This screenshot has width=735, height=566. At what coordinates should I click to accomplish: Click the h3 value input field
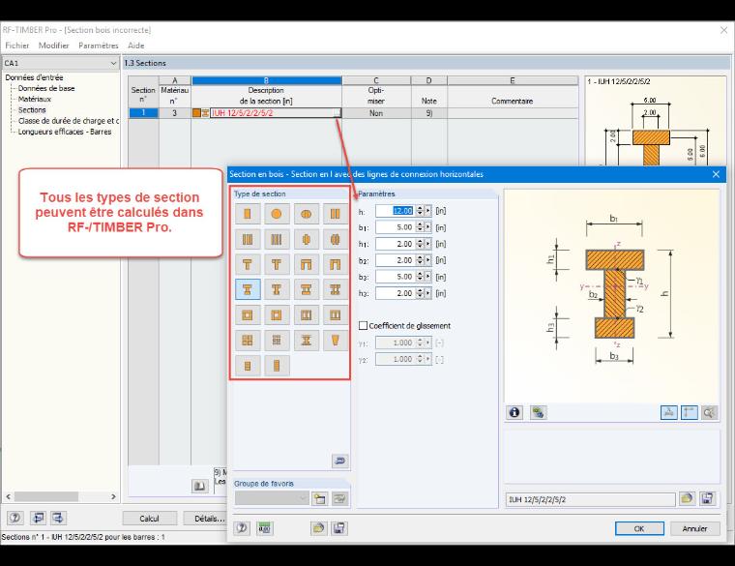396,293
